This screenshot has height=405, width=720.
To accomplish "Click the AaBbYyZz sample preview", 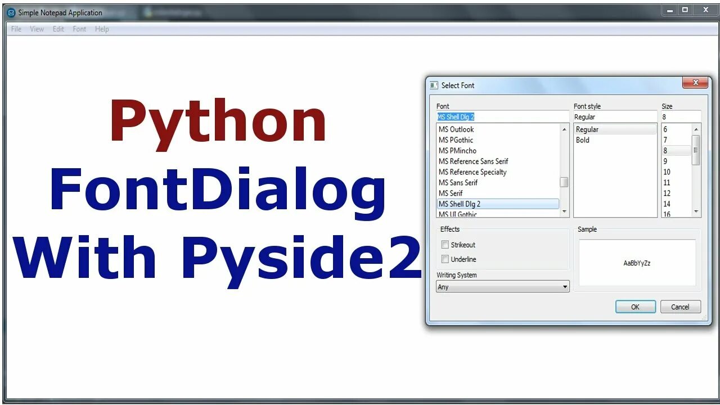I will [x=637, y=263].
